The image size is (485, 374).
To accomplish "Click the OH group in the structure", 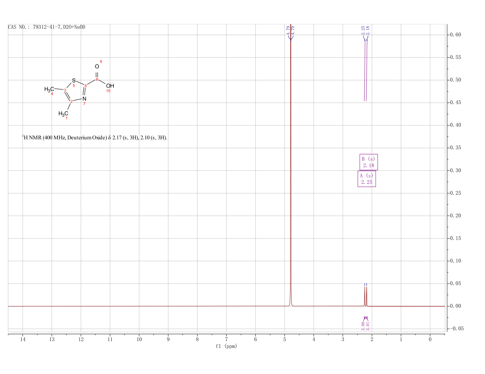I will (x=110, y=86).
